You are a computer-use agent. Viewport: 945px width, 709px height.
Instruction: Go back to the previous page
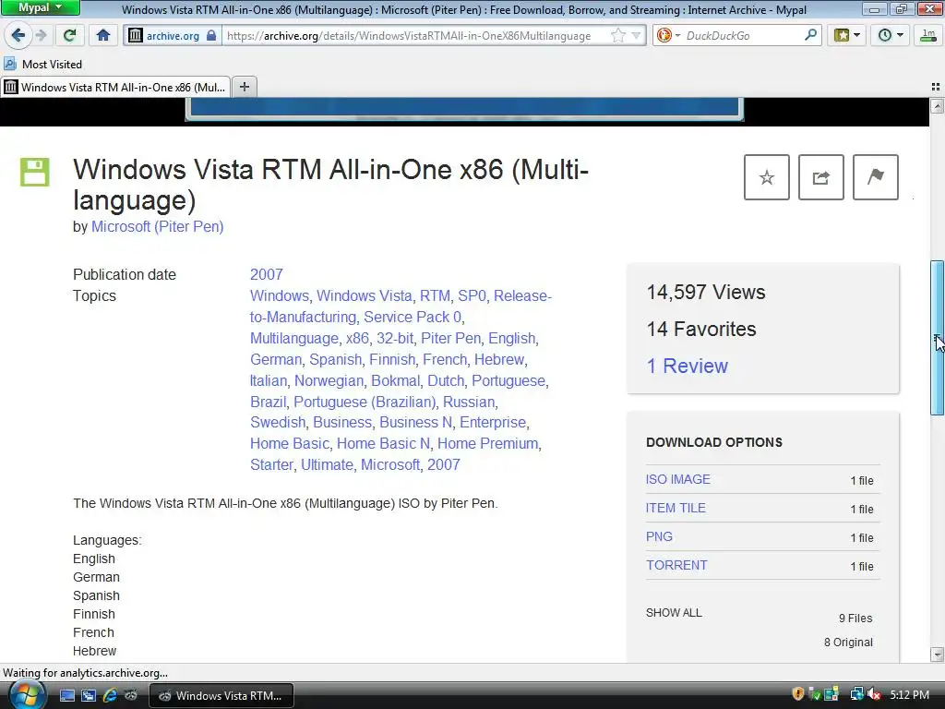(x=18, y=36)
